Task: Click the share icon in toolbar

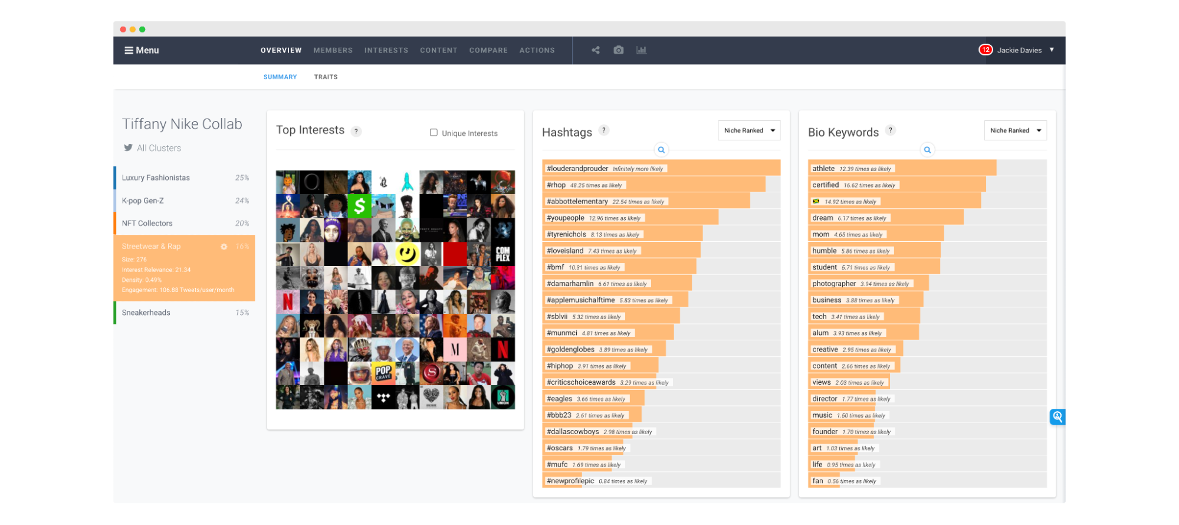Action: [x=596, y=50]
